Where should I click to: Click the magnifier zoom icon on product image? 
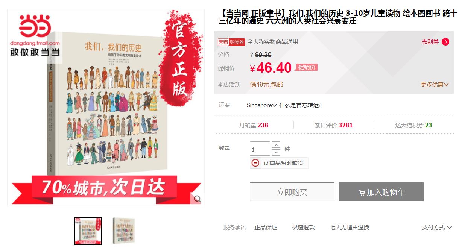tap(197, 199)
